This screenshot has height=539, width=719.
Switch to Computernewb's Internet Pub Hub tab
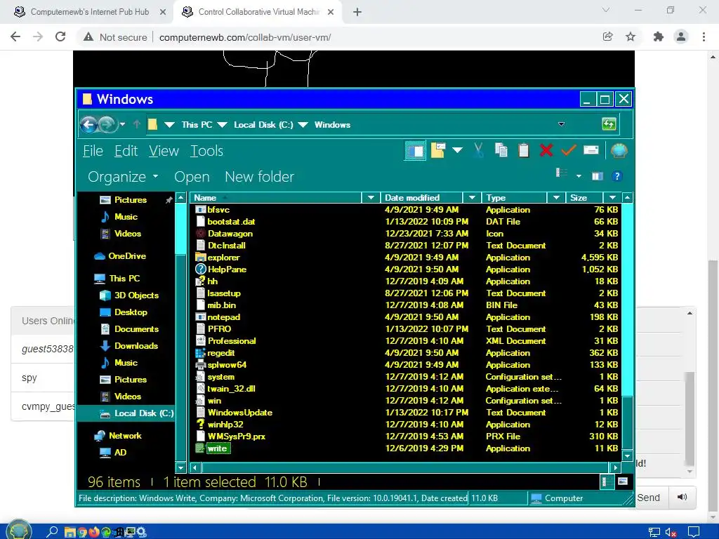[x=89, y=12]
